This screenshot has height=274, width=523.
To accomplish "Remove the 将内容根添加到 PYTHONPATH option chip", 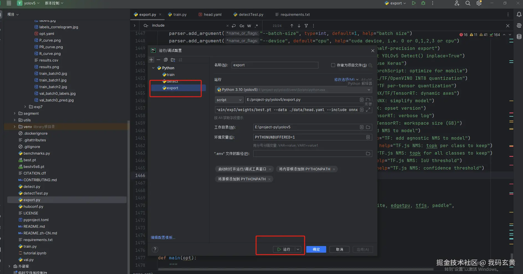I will pos(334,169).
